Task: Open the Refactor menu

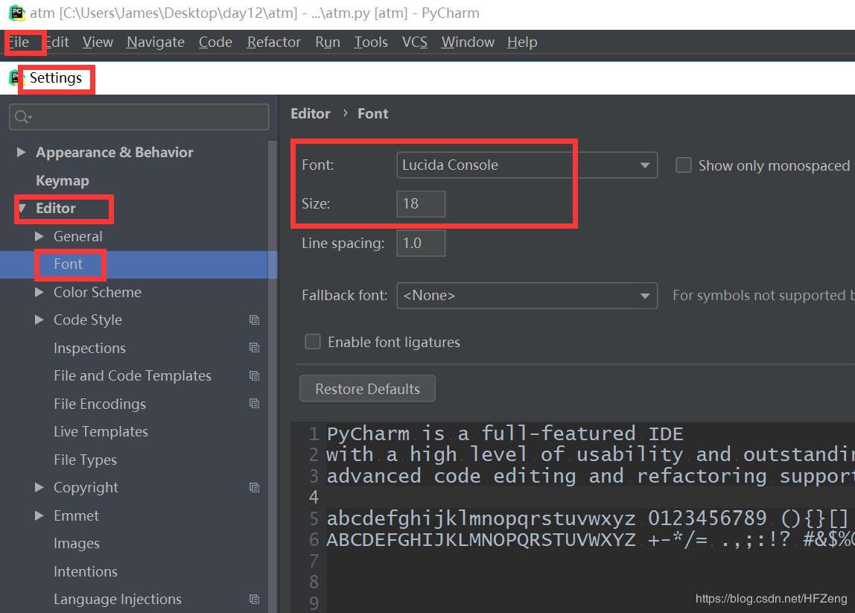Action: [274, 42]
